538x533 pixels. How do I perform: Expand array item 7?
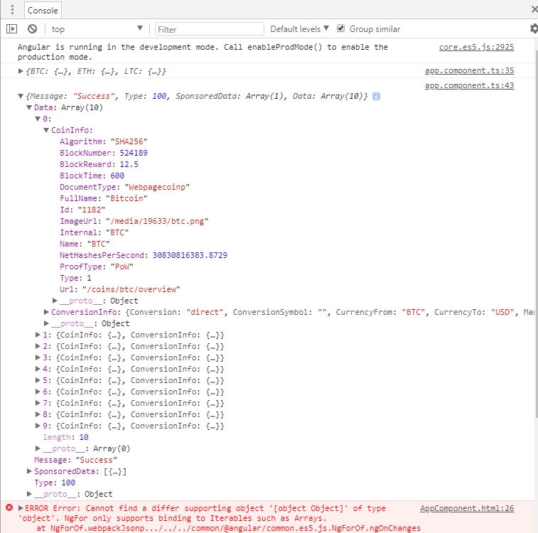coord(38,403)
